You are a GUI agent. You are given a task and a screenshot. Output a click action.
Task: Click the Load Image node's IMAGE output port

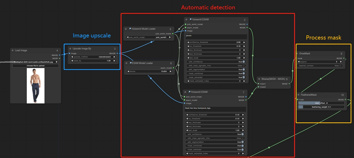click(60, 55)
